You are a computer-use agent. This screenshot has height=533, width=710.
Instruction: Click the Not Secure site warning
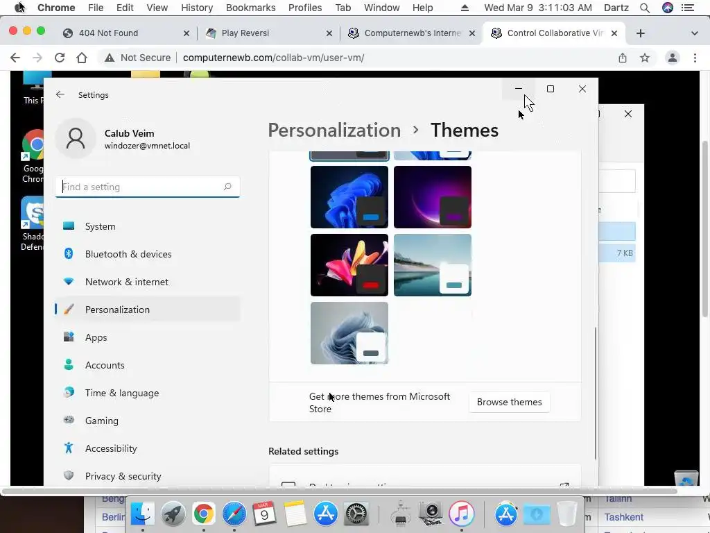[x=138, y=58]
